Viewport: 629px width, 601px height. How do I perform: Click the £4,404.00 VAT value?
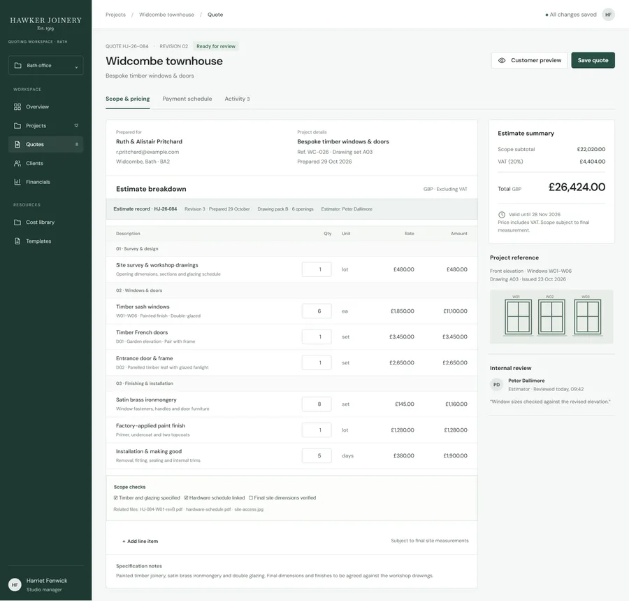(592, 162)
